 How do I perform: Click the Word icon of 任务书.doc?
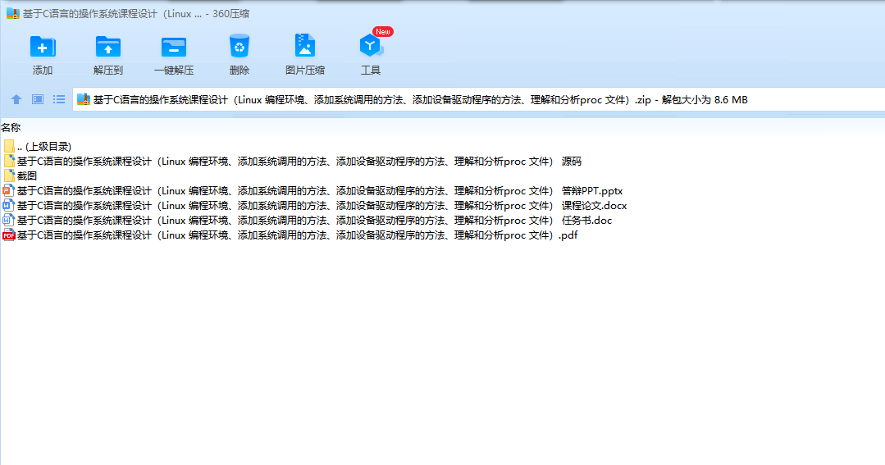click(x=8, y=220)
